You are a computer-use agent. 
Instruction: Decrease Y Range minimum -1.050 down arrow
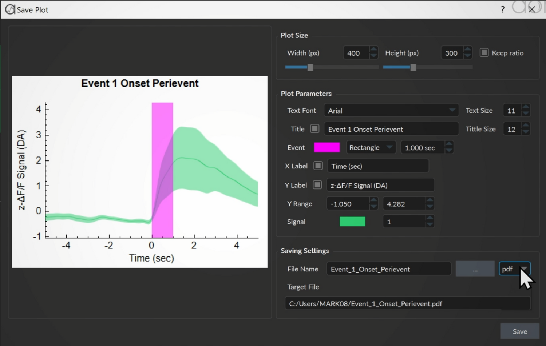(373, 207)
